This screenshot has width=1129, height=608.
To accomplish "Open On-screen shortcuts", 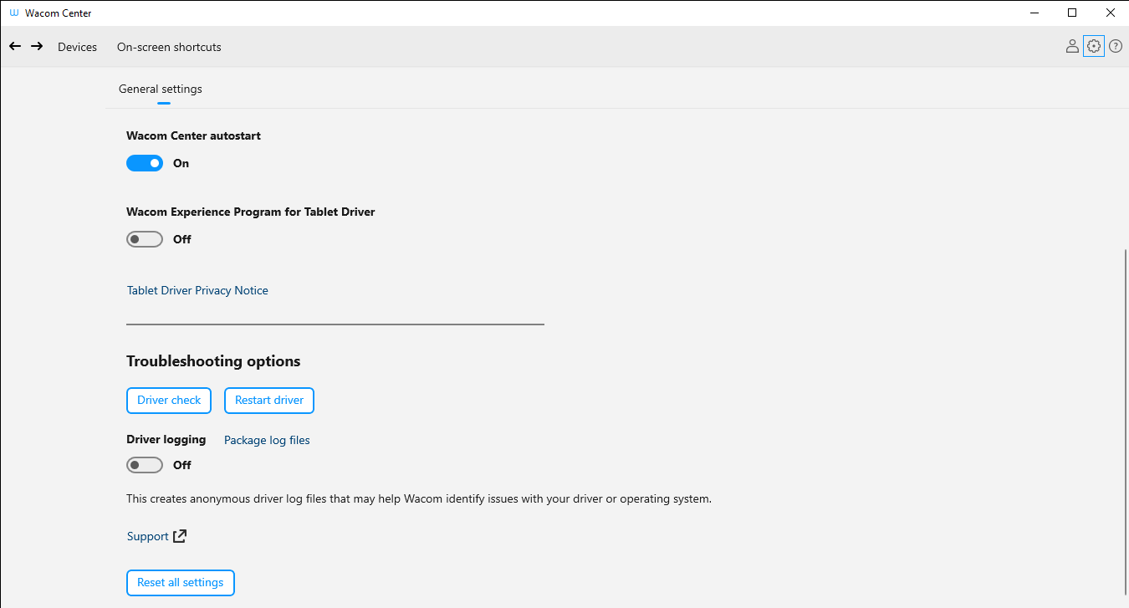I will [x=169, y=47].
